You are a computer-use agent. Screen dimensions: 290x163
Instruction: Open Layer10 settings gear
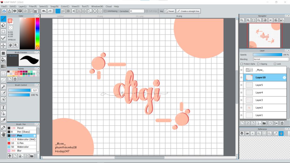(284, 78)
